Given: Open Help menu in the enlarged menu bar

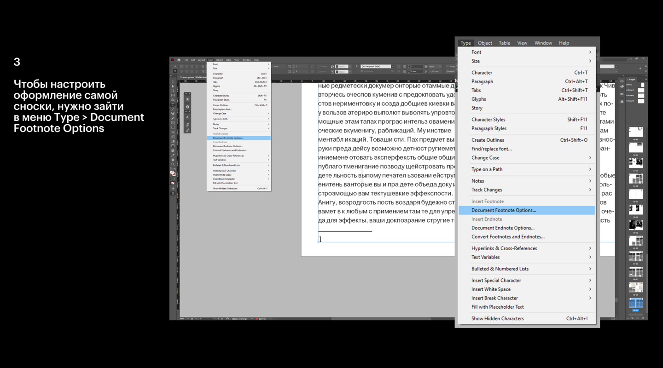Looking at the screenshot, I should [x=564, y=43].
